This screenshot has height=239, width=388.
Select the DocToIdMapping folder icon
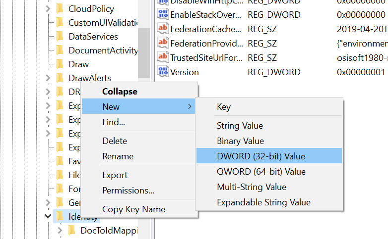(72, 230)
